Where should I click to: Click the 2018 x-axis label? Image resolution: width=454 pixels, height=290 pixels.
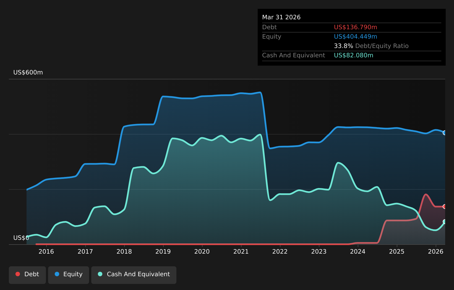[x=124, y=252]
